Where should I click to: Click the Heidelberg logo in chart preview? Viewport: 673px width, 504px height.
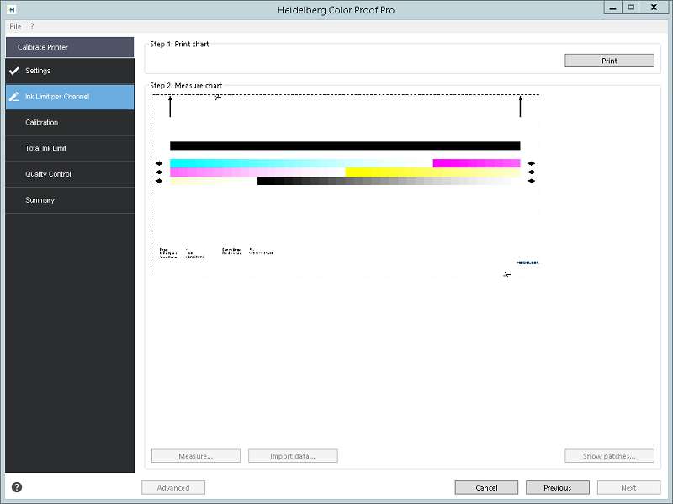click(527, 263)
